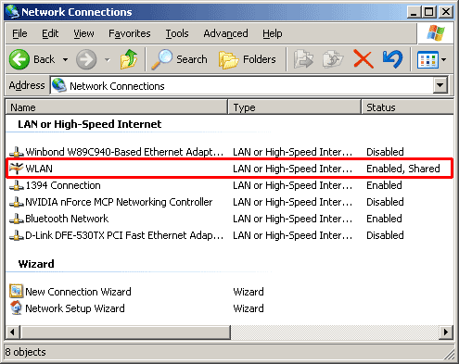
Task: Open the Favorites menu
Action: click(x=130, y=33)
